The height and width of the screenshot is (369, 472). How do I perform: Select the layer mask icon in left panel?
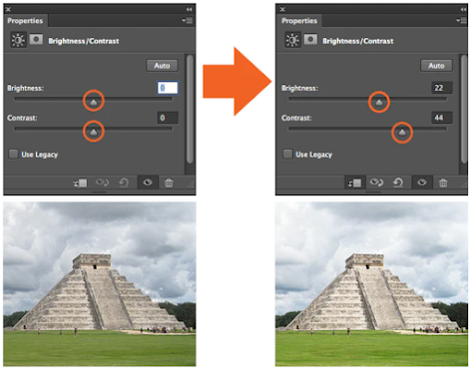pos(36,40)
